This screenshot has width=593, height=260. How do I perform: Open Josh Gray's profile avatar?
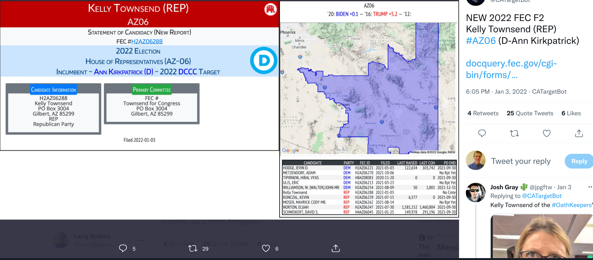coord(476,192)
